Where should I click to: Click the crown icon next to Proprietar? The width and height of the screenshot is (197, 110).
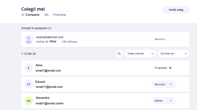point(170,68)
